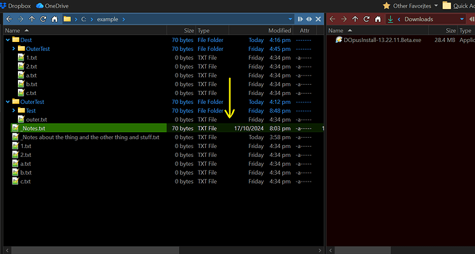The height and width of the screenshot is (254, 475).
Task: Open the left pane path history dropdown
Action: pos(291,19)
